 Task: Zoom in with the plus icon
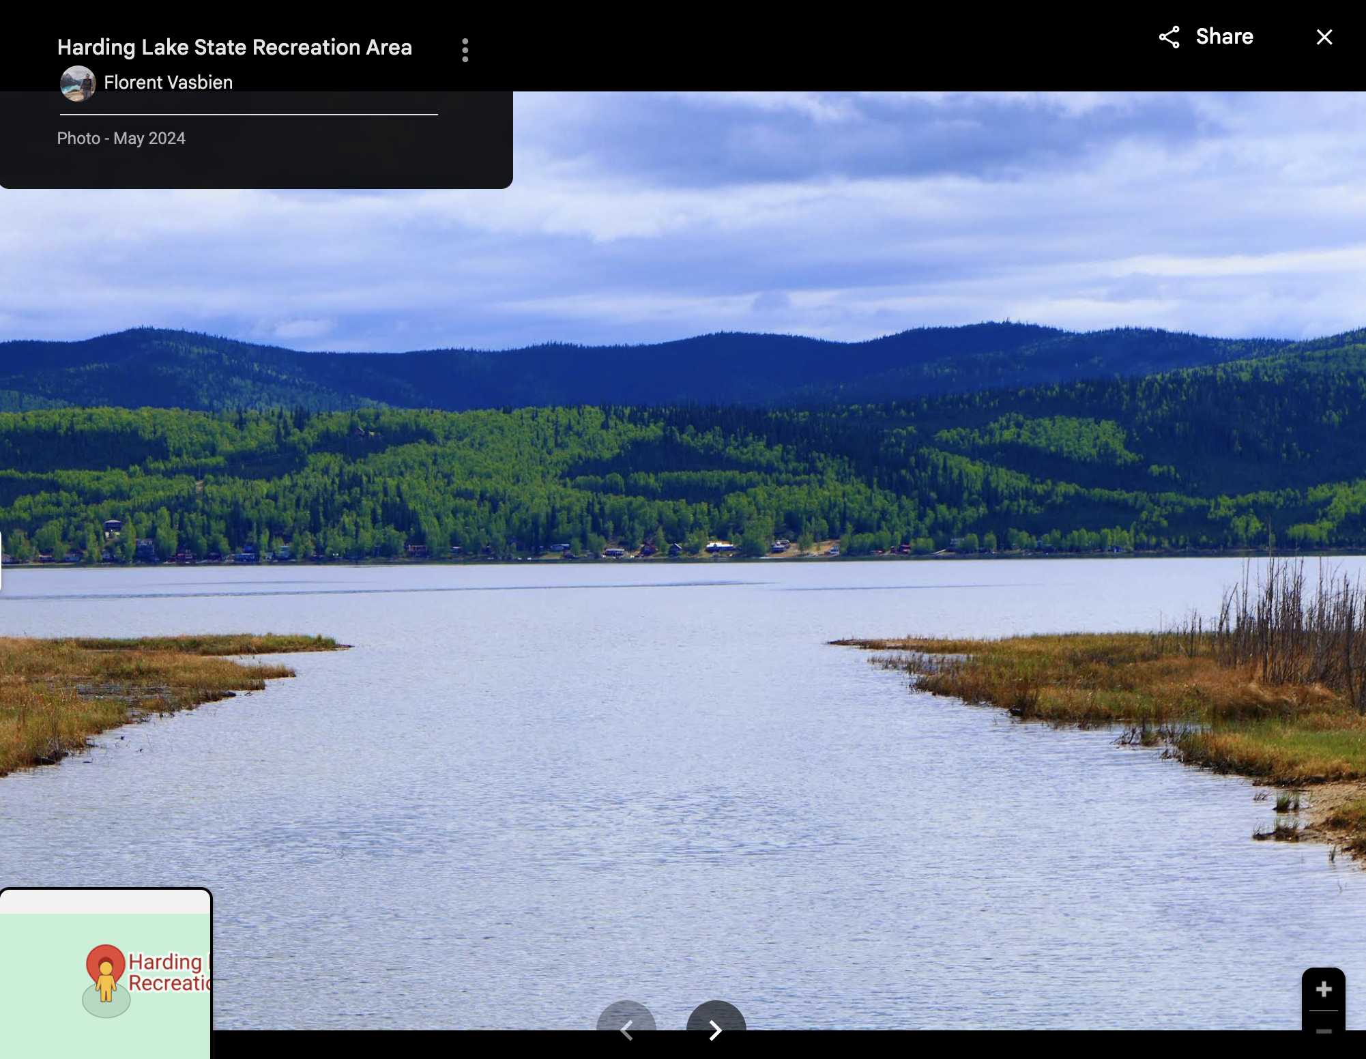pos(1323,989)
